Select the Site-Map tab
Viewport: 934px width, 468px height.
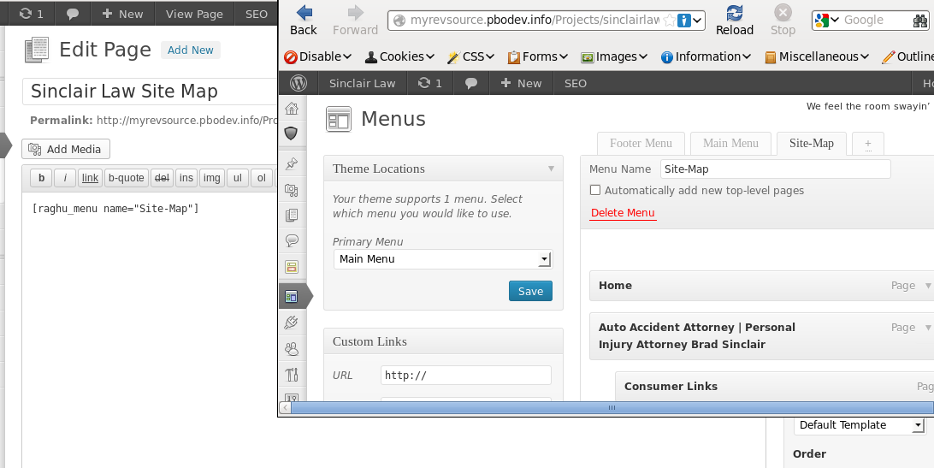point(812,143)
